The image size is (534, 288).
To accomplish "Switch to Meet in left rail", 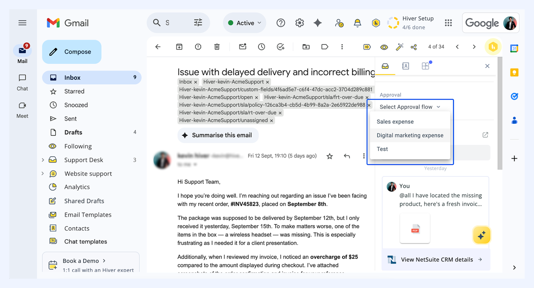I will pos(22,110).
